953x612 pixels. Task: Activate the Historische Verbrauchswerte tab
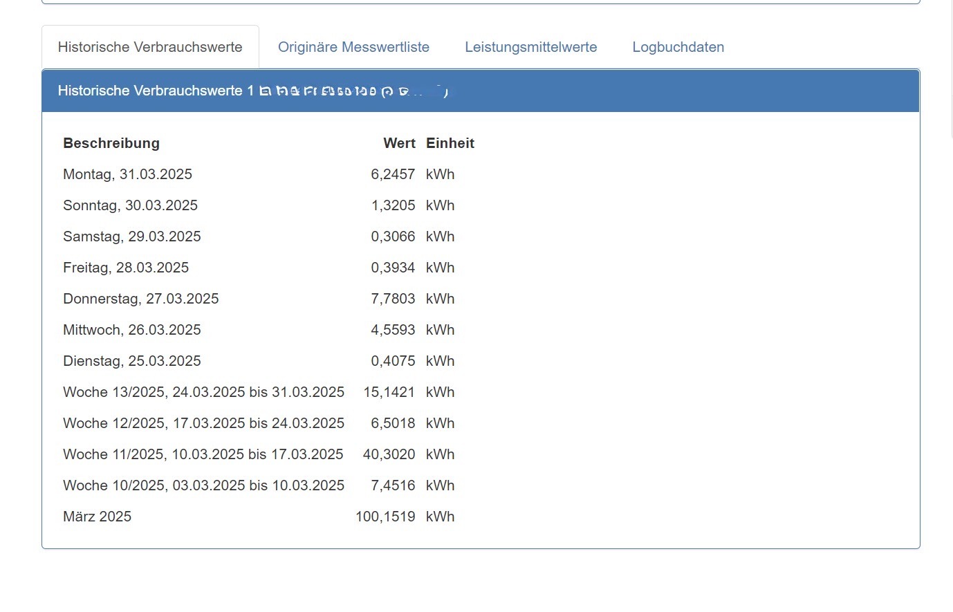[x=150, y=46]
